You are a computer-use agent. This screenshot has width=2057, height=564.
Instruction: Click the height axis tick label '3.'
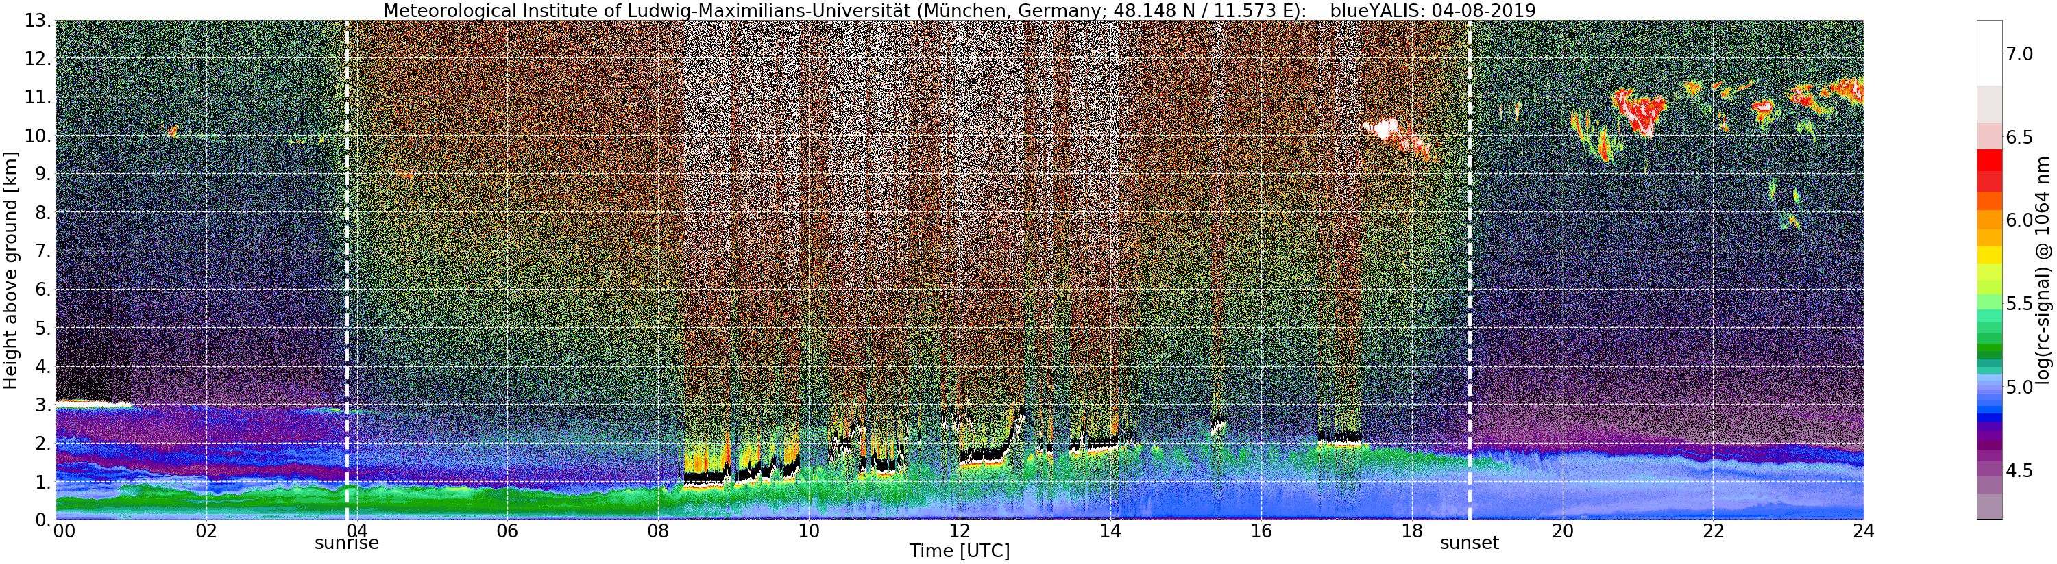click(44, 405)
